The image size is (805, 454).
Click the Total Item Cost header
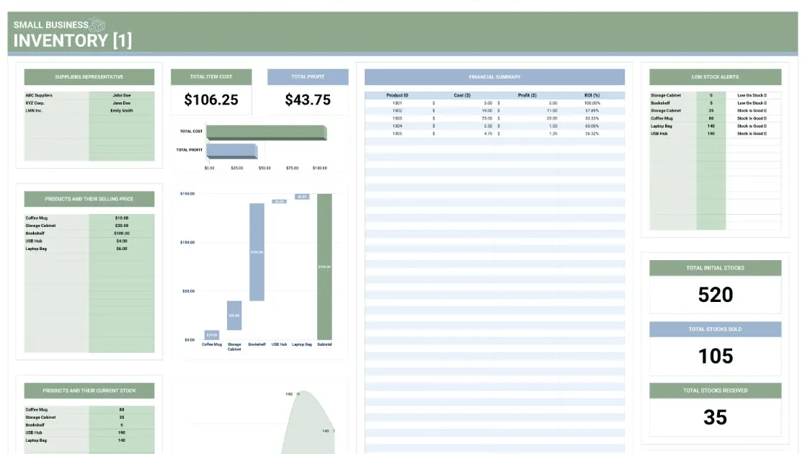click(211, 77)
